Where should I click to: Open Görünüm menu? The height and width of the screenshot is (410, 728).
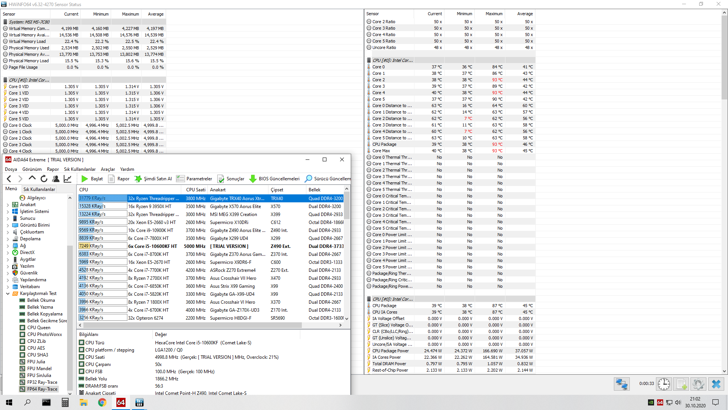click(x=32, y=169)
